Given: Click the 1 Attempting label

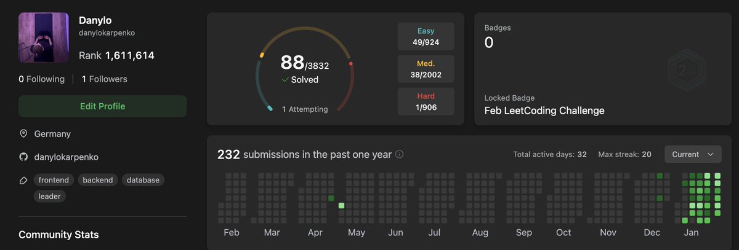Looking at the screenshot, I should tap(305, 109).
